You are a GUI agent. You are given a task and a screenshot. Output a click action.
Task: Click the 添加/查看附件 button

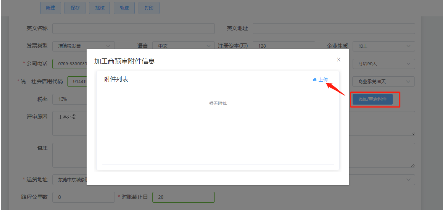372,99
